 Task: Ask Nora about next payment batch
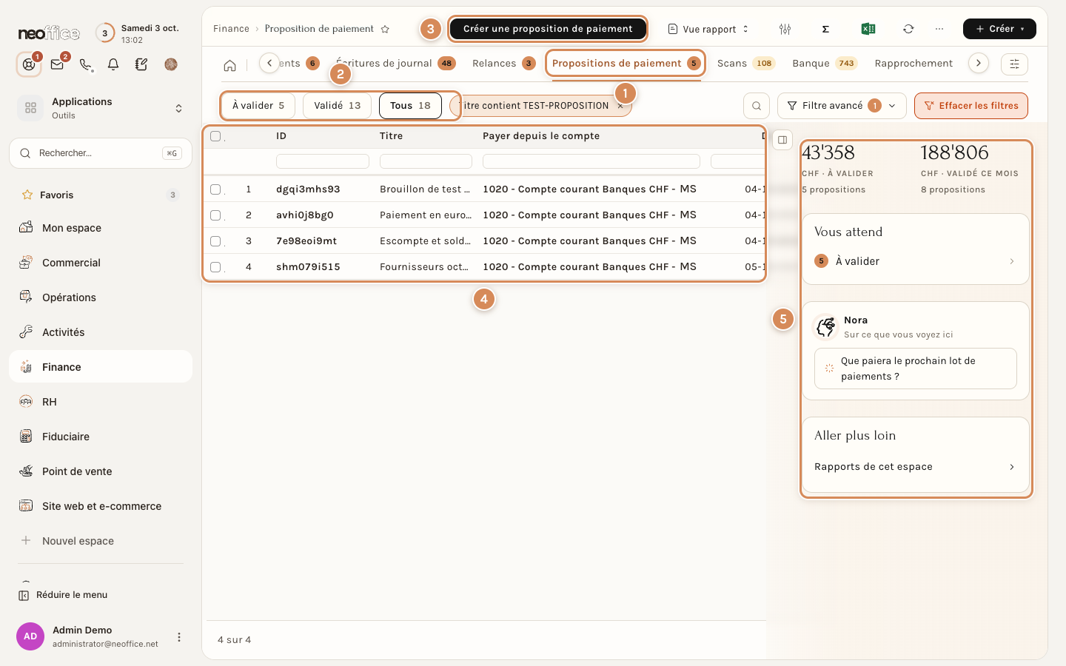click(x=916, y=369)
